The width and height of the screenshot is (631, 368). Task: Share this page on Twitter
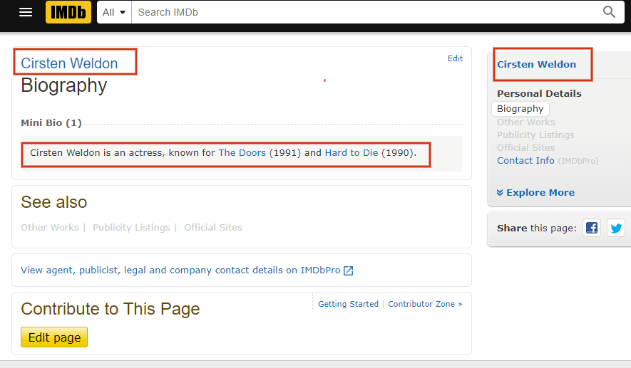coord(616,228)
